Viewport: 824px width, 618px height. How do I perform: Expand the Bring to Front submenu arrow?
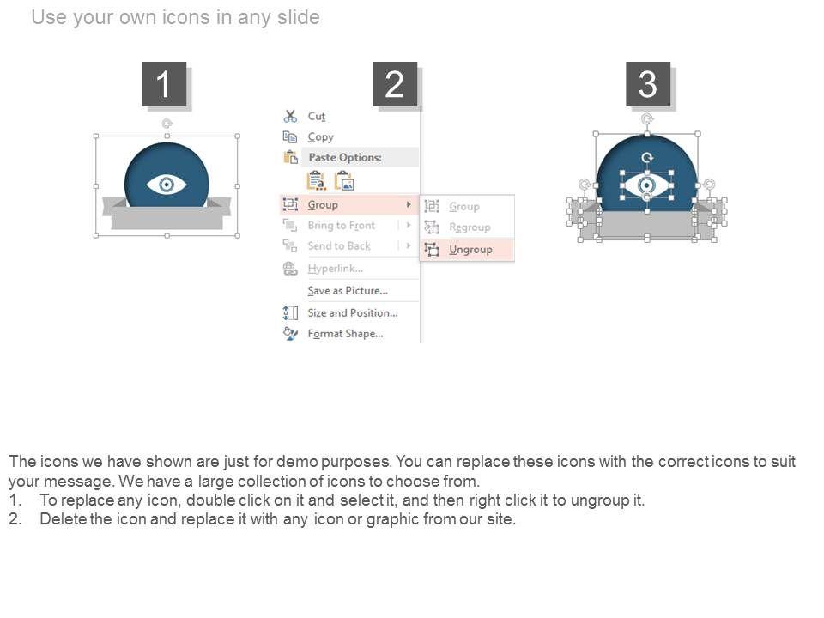(409, 225)
